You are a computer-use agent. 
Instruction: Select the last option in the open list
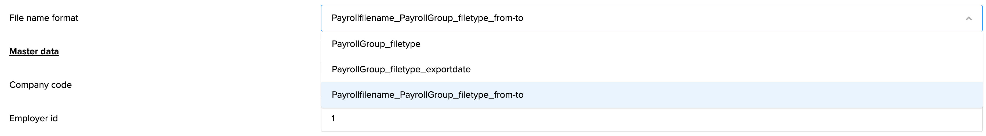coord(427,95)
